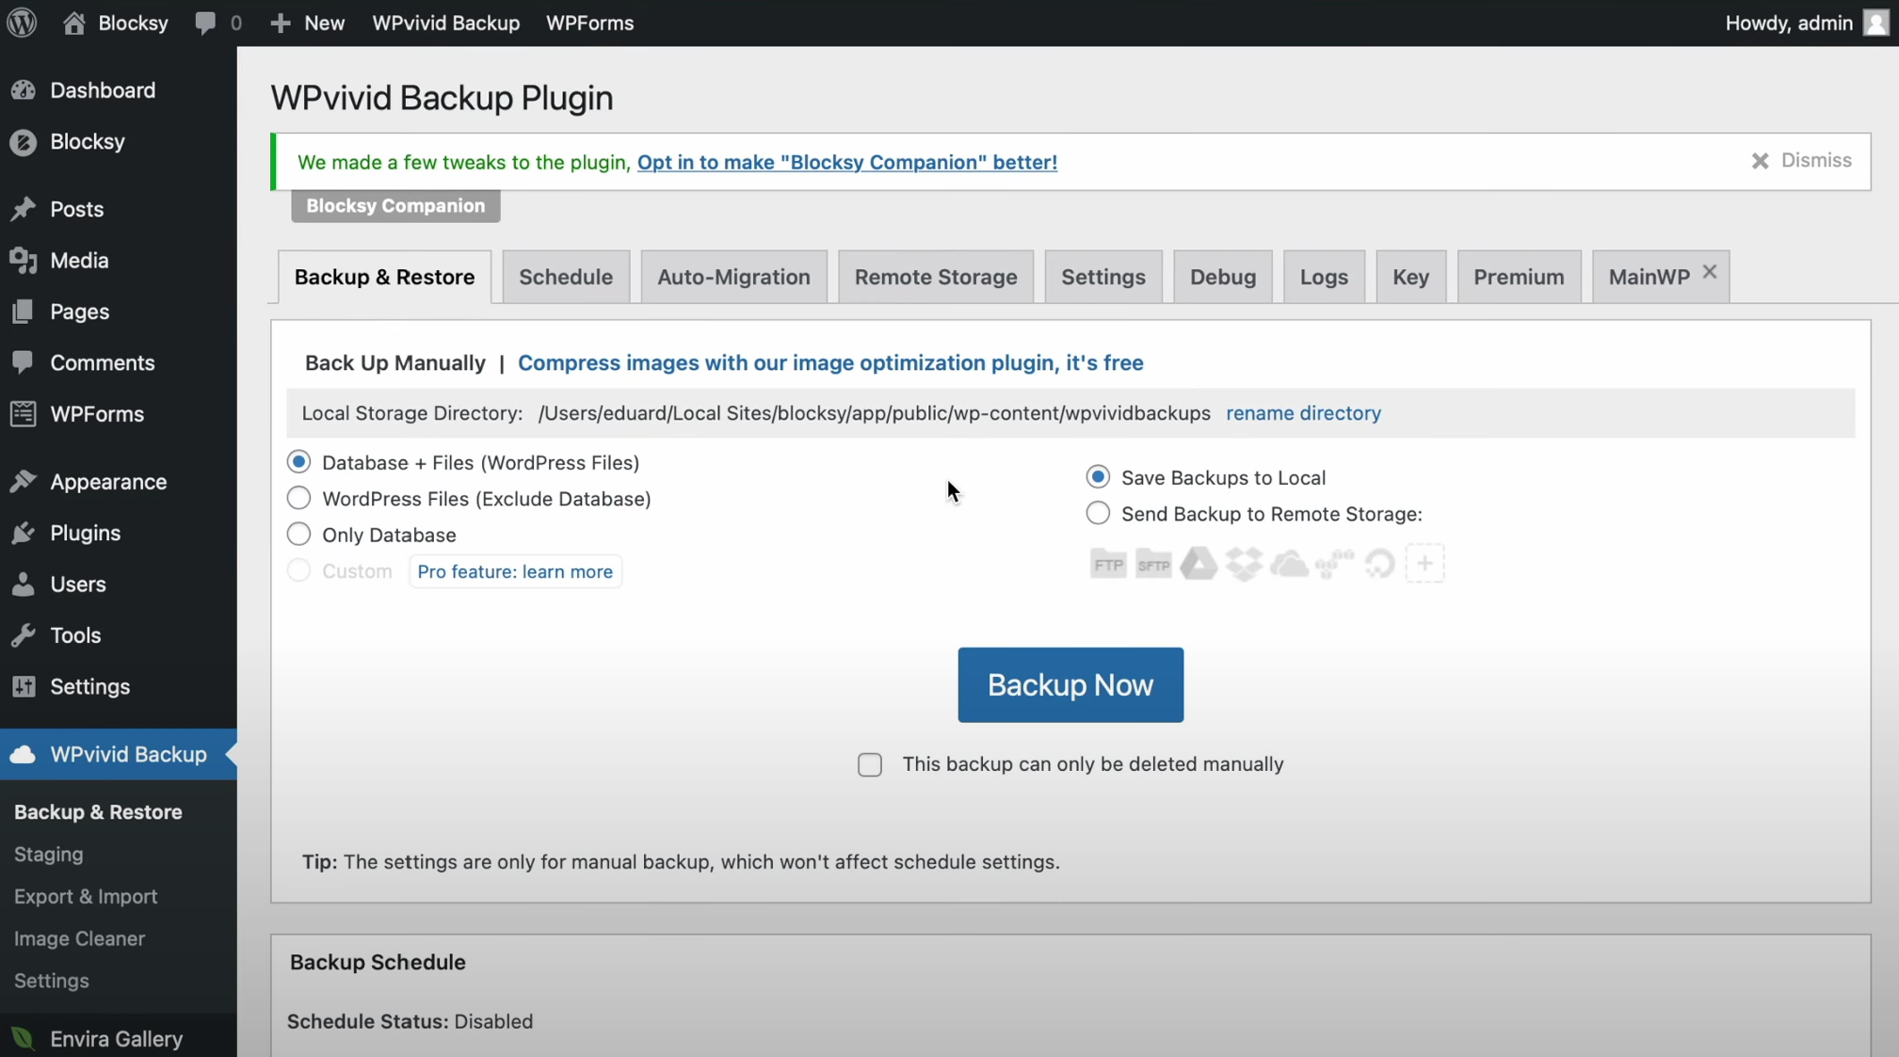This screenshot has width=1899, height=1057.
Task: Select the FTP remote storage icon
Action: pyautogui.click(x=1107, y=565)
